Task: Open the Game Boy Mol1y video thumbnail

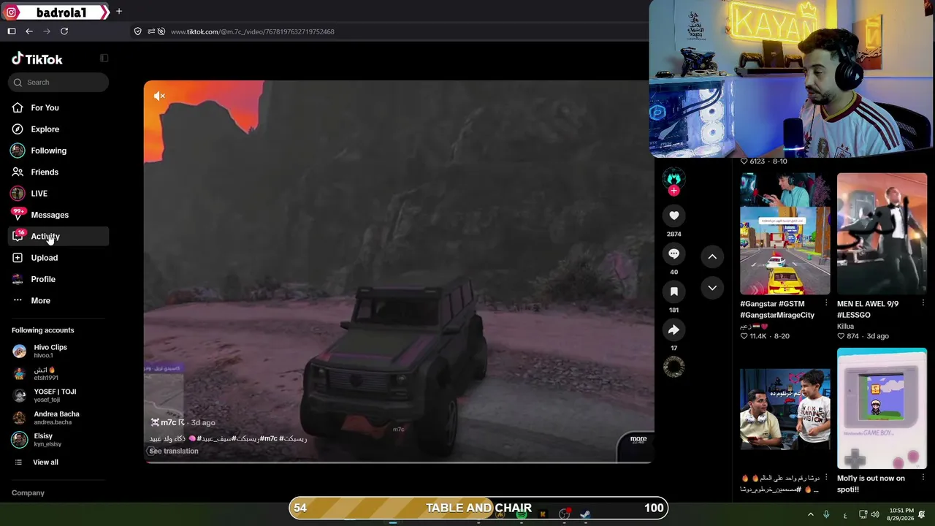Action: [882, 408]
